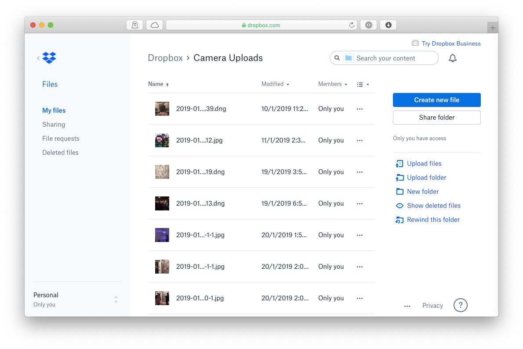Click the iCloud tabs cloud icon
This screenshot has height=349, width=523.
tap(154, 25)
